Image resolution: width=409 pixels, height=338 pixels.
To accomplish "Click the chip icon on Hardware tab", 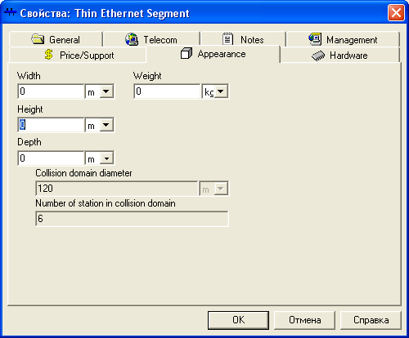I will (318, 56).
